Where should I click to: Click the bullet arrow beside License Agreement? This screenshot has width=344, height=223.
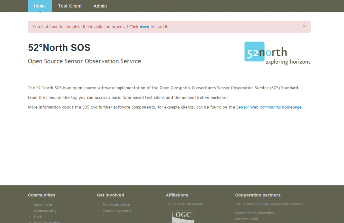[98, 211]
